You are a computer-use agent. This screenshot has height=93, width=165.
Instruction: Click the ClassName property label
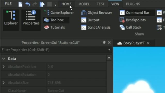pos(17,91)
